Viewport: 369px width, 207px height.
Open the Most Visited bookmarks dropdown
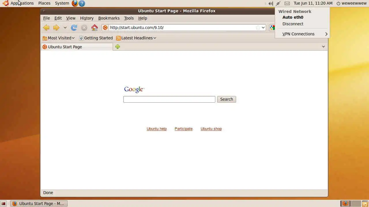pyautogui.click(x=59, y=38)
